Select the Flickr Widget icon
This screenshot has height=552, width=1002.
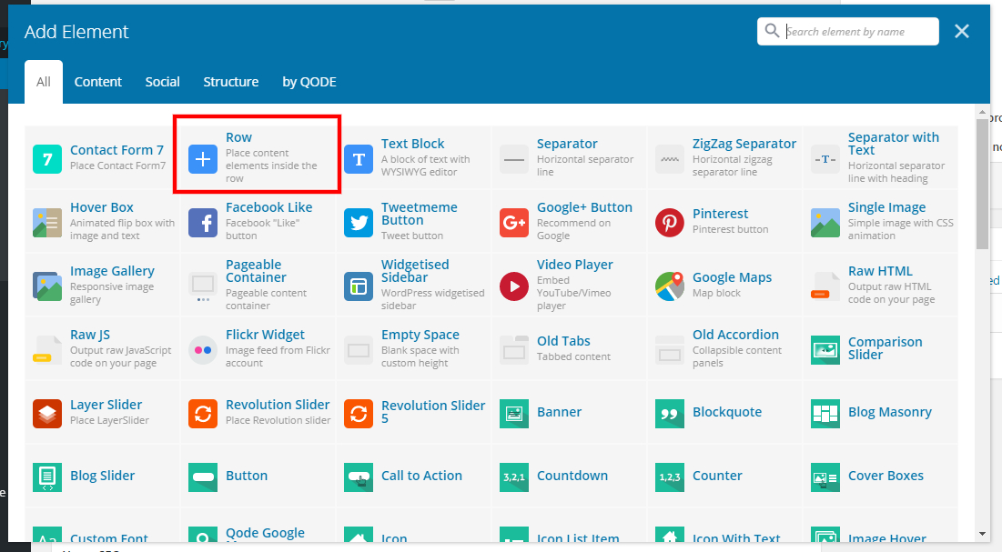click(x=203, y=350)
